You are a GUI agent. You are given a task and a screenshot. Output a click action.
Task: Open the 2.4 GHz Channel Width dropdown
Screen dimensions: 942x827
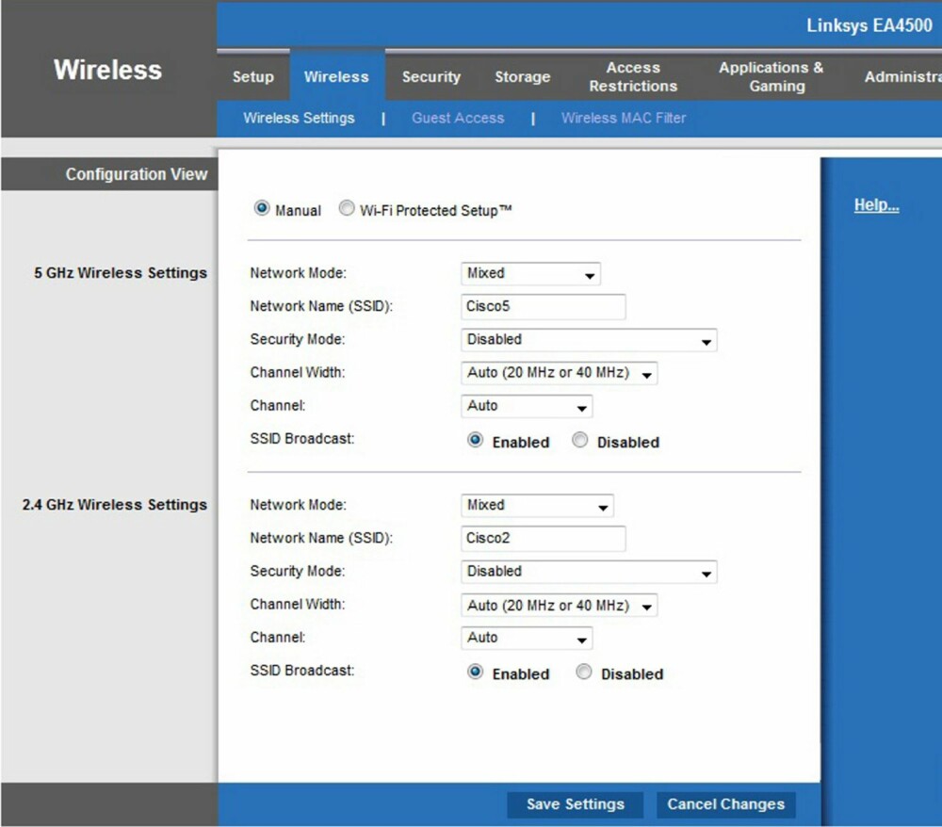coord(559,605)
